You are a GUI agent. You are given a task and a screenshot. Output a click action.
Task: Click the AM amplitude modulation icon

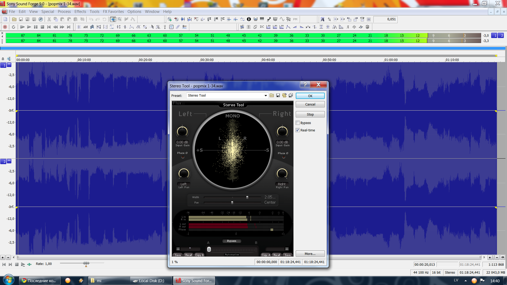point(86,27)
